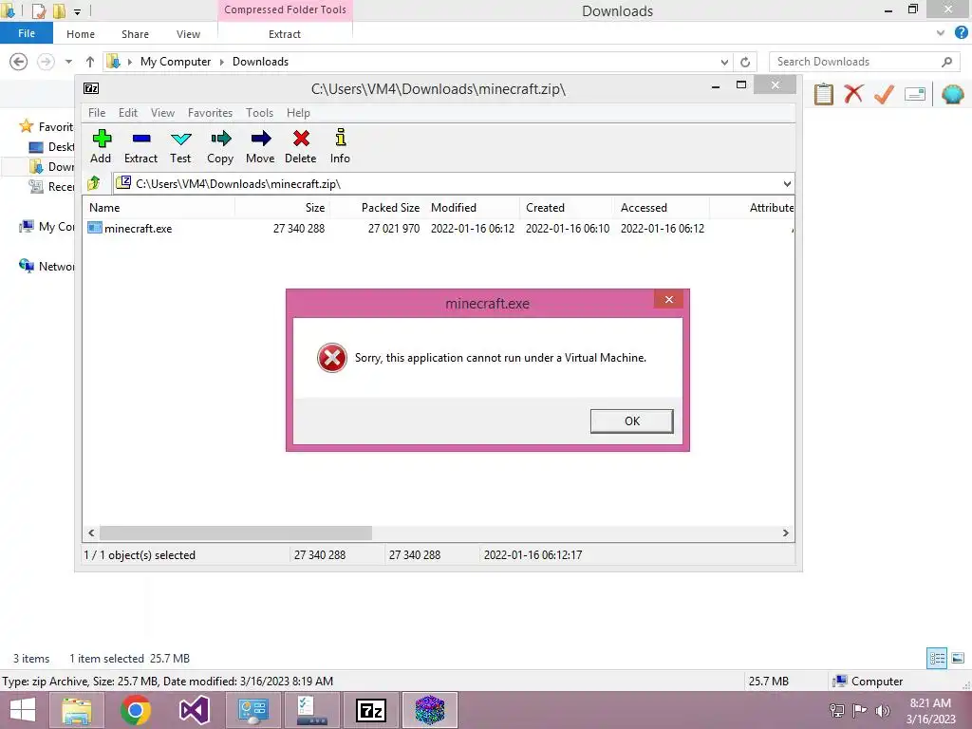This screenshot has height=729, width=972.
Task: Click the orange checkmark icon in Explorer
Action: pyautogui.click(x=884, y=94)
